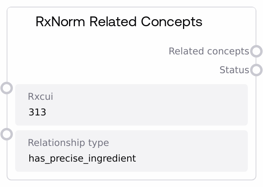Click empty space right of 313 in Rxcui field
263x187 pixels.
click(156, 113)
